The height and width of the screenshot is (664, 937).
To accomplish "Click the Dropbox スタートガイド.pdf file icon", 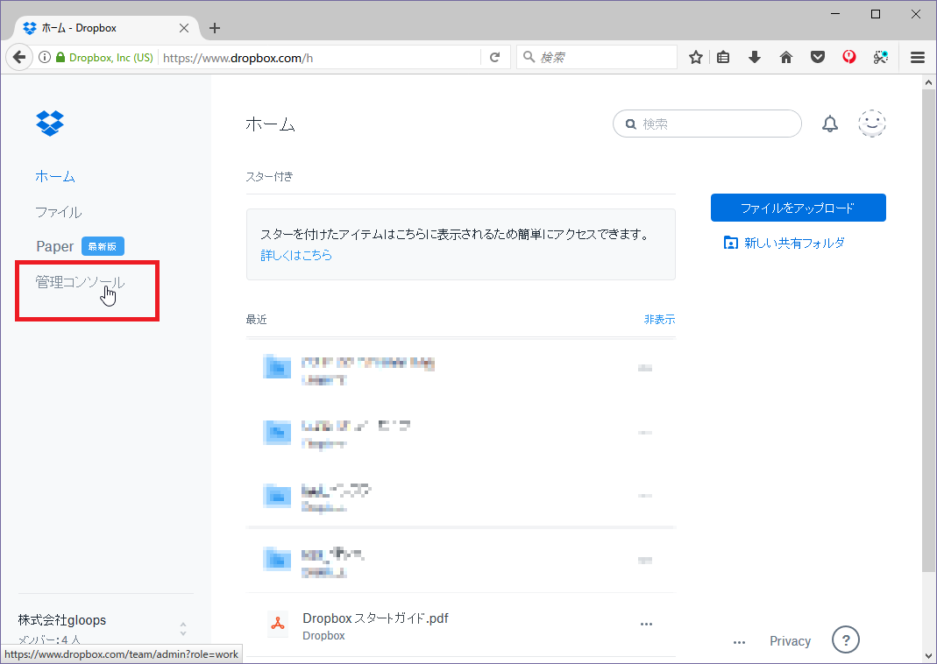I will pos(278,624).
